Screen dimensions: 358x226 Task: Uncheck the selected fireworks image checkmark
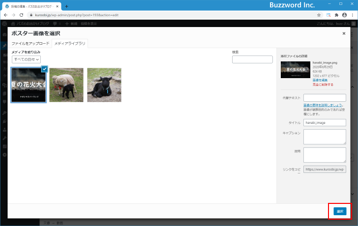click(x=44, y=69)
